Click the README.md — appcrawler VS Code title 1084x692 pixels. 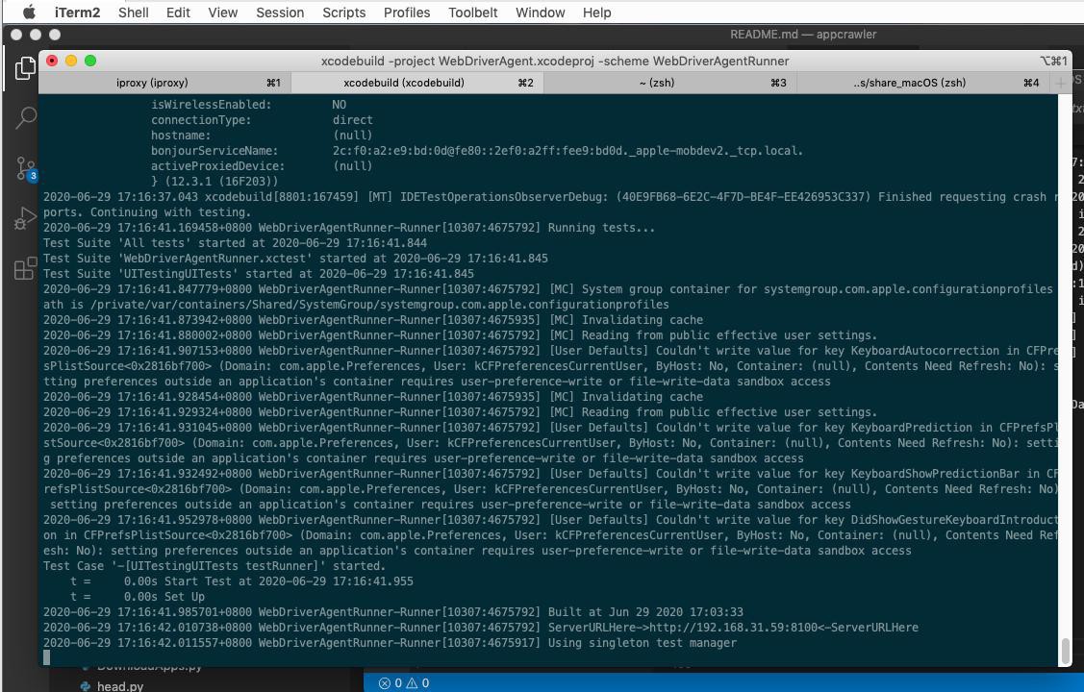point(802,34)
